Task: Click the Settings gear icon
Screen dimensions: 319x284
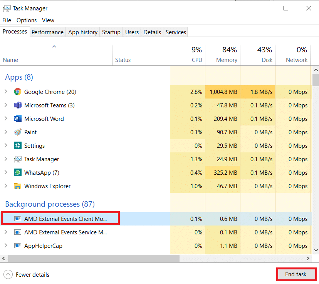Action: click(x=18, y=146)
